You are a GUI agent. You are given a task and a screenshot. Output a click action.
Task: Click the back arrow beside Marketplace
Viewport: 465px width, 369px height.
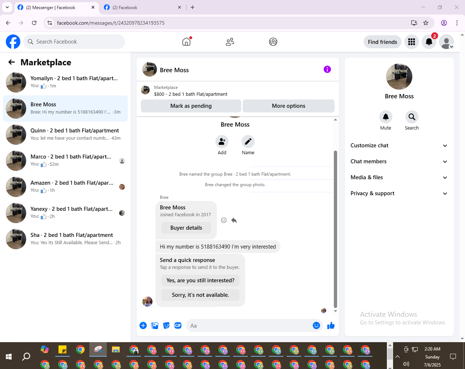(x=12, y=62)
